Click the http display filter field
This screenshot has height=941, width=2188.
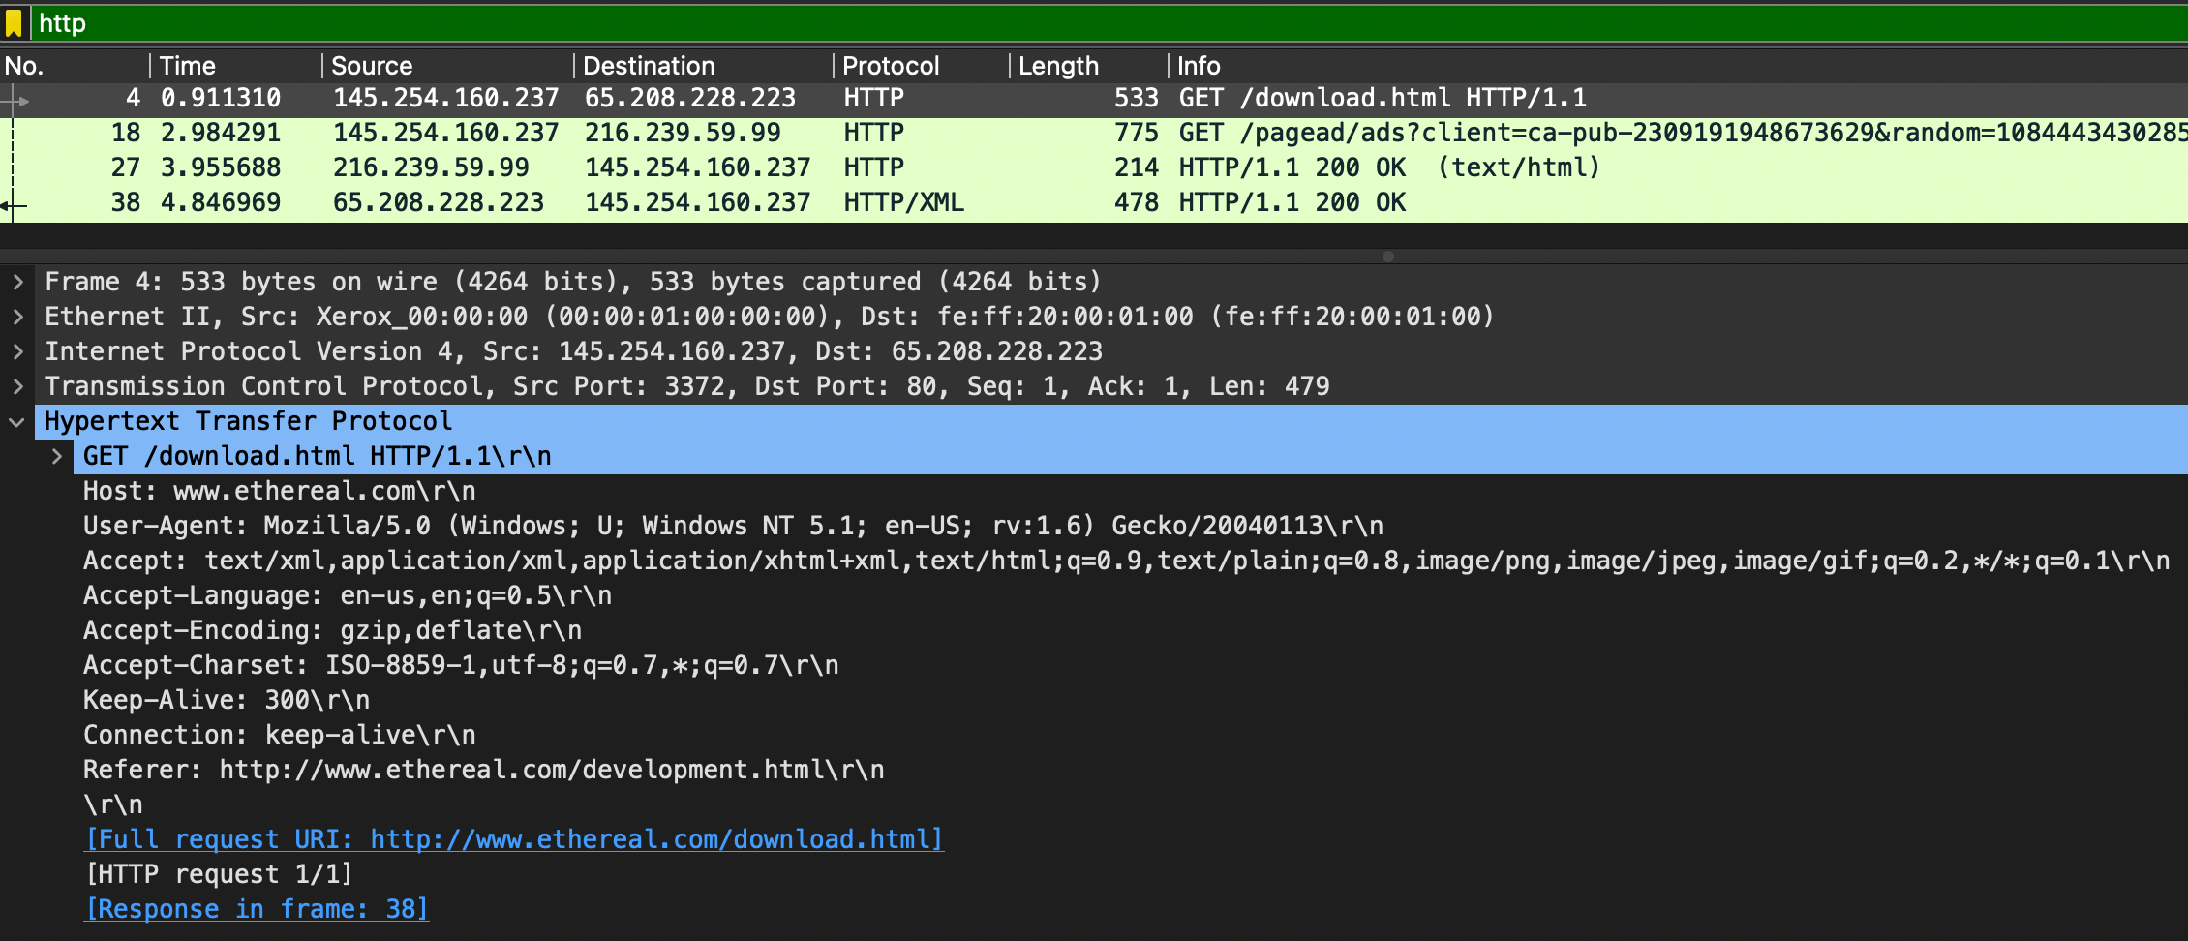pos(1109,23)
